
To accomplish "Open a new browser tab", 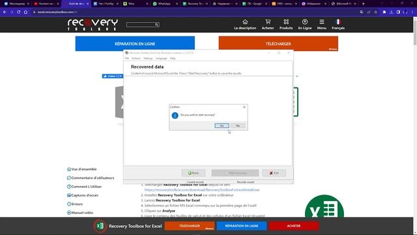I will [364, 4].
